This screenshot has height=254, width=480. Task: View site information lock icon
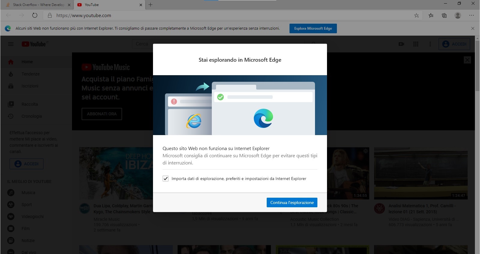pos(50,15)
